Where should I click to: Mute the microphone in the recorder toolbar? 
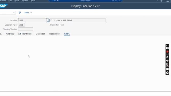pos(167,57)
